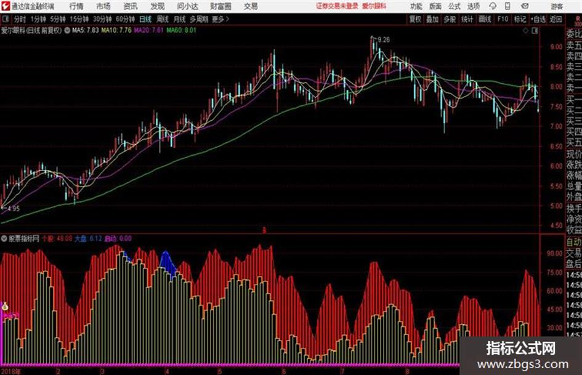Open the 选项 menu

point(474,6)
